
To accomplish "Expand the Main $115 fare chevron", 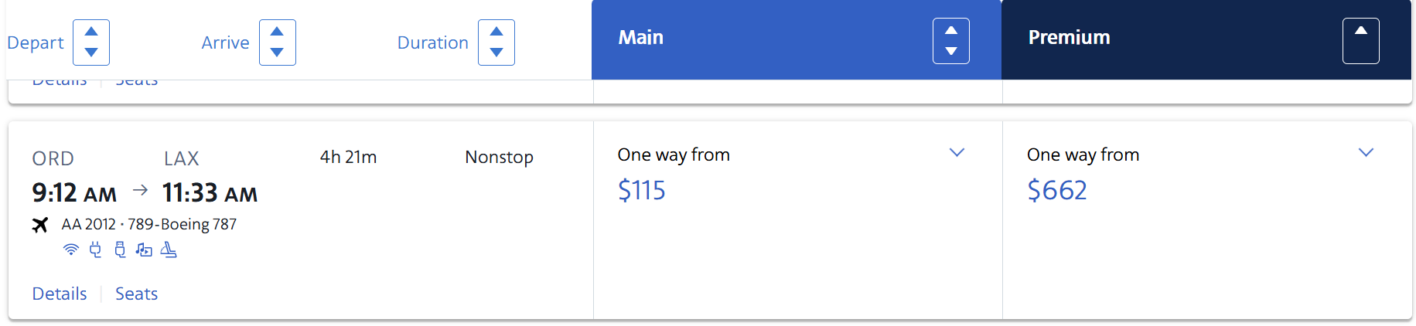I will click(x=957, y=153).
